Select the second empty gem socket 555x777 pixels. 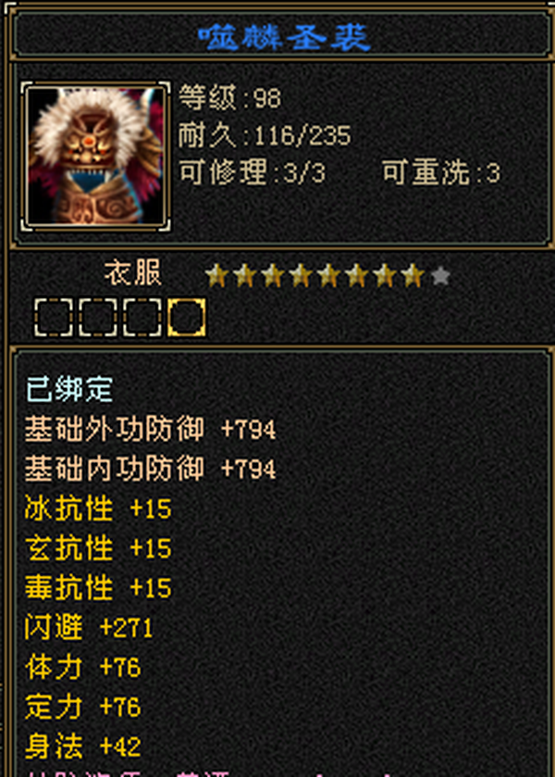[x=97, y=317]
